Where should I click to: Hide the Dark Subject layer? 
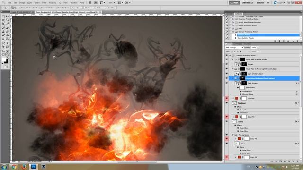click(x=227, y=83)
